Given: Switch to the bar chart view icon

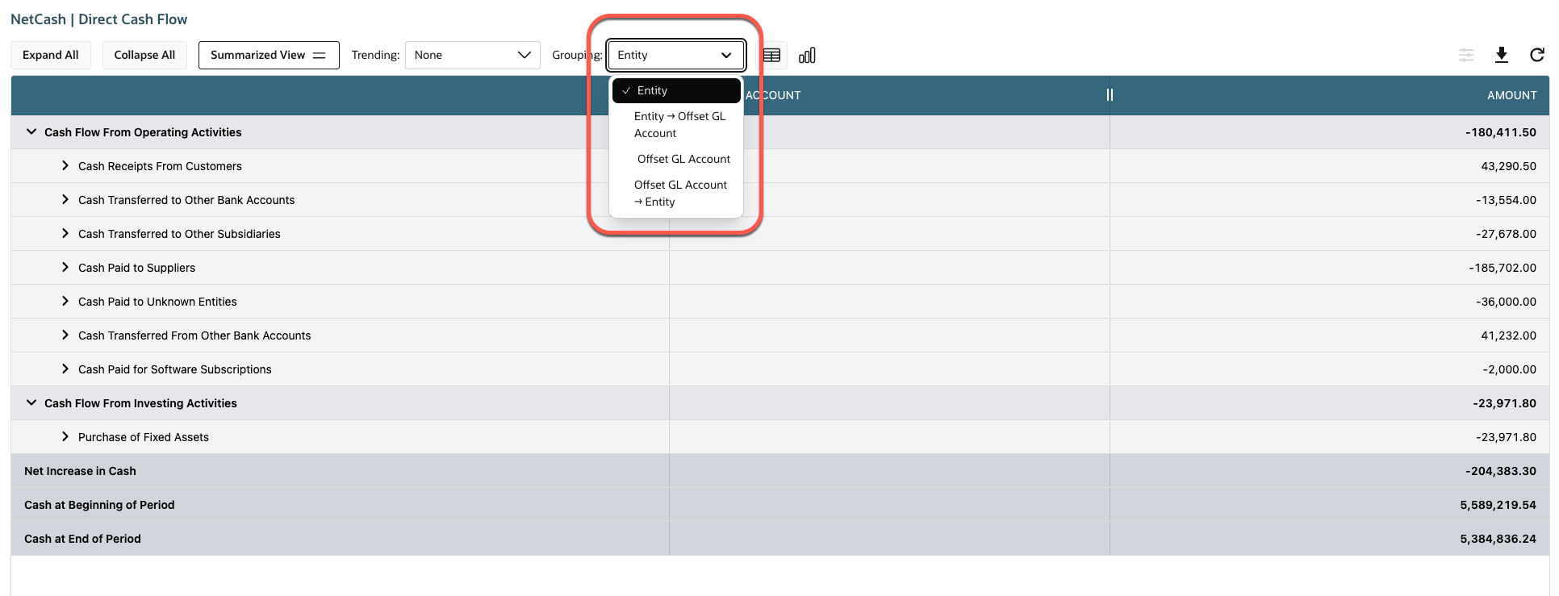Looking at the screenshot, I should [x=807, y=56].
